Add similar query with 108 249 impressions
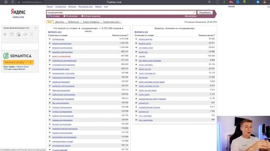270x151 pixels. [136, 56]
